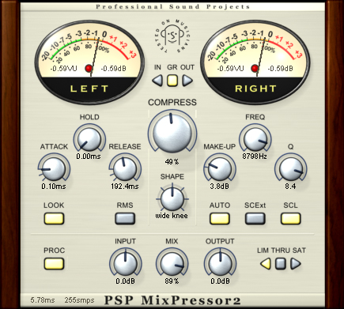Click the HOLD knob

[x=89, y=139]
